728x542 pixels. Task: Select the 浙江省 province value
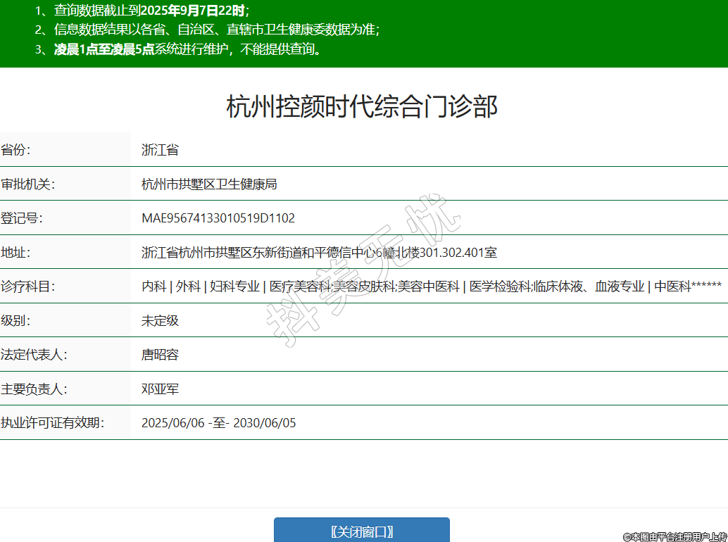160,150
